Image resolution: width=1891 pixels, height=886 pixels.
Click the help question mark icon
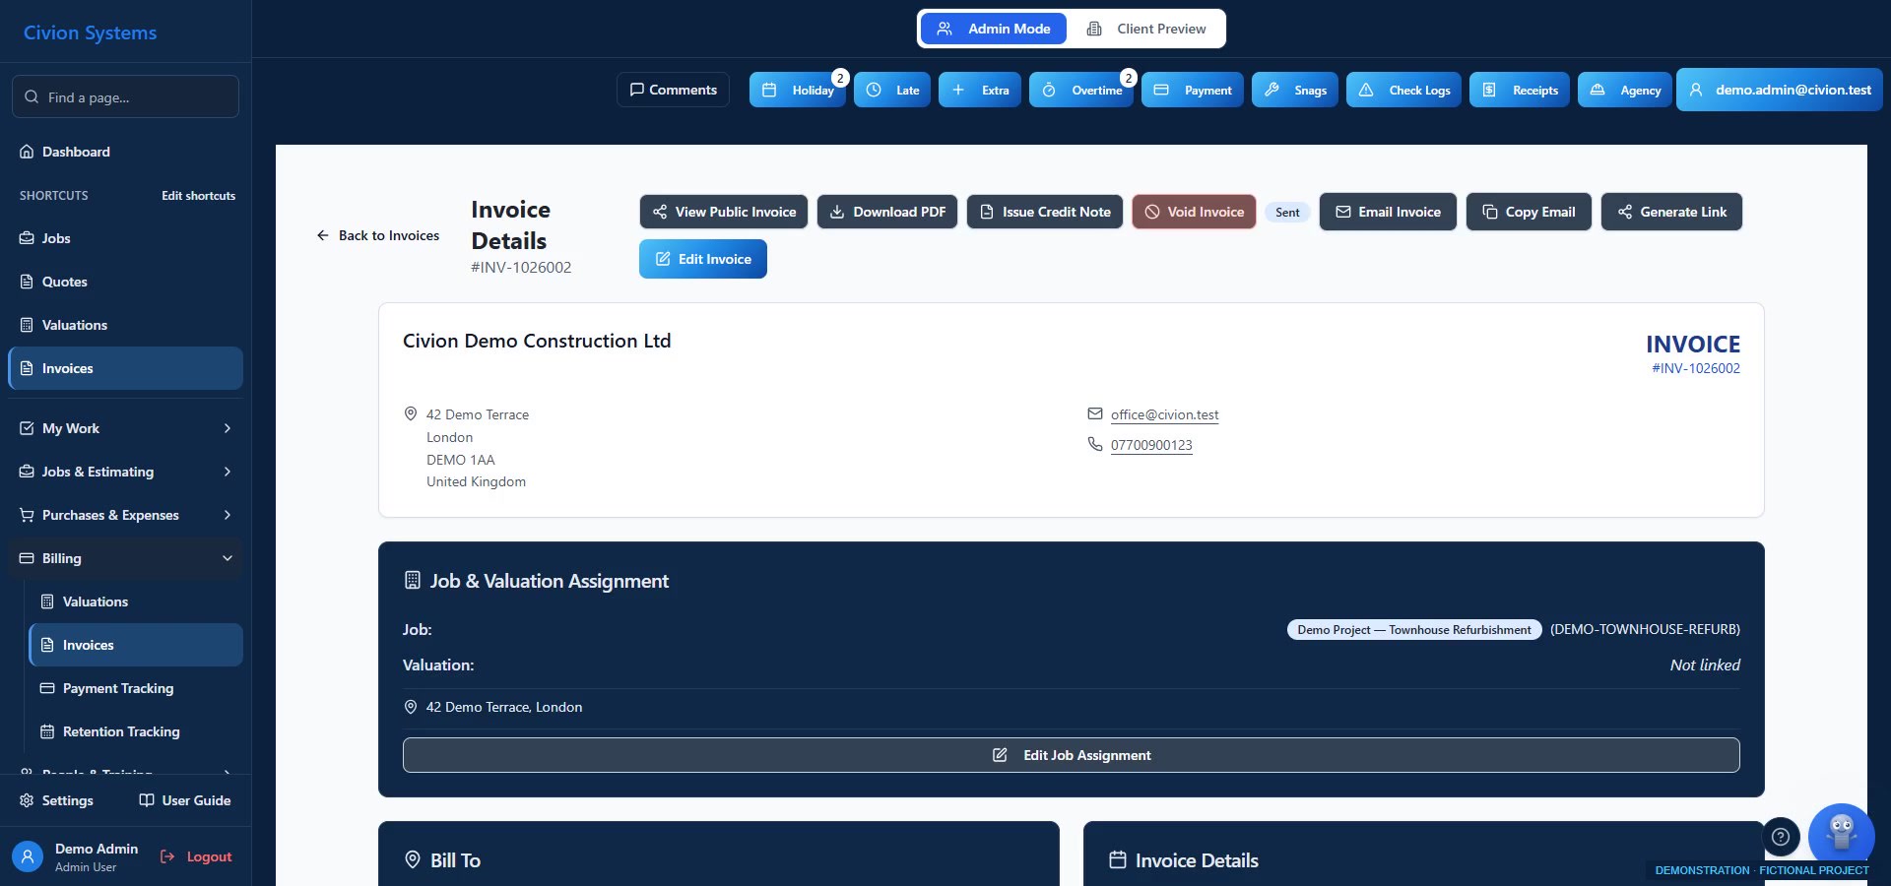tap(1781, 838)
